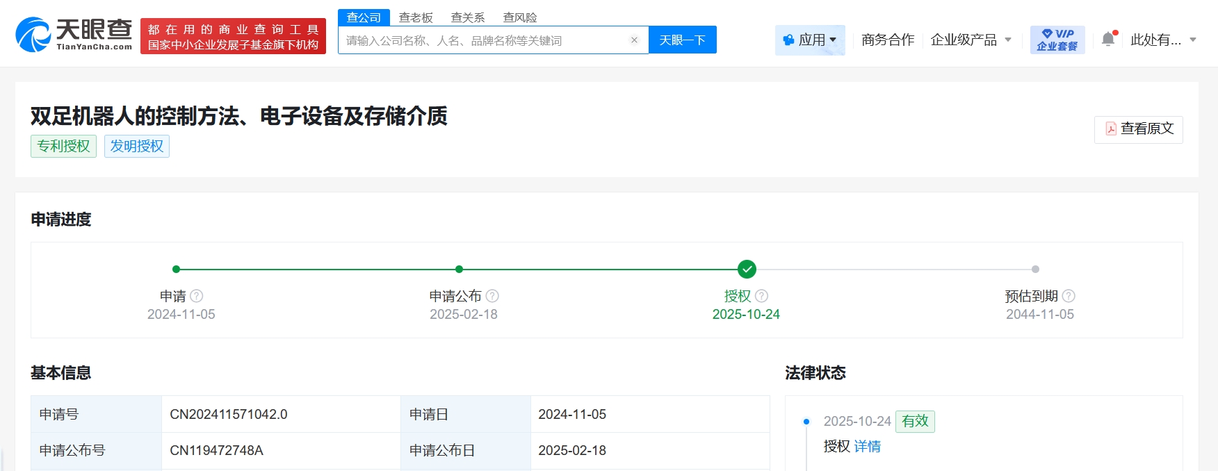Expand the 企业级产品 dropdown menu
1218x471 pixels.
971,40
